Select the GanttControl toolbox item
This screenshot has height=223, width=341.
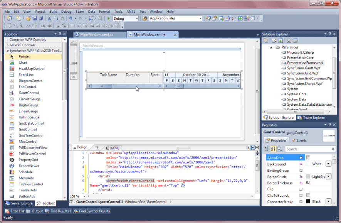click(x=29, y=93)
